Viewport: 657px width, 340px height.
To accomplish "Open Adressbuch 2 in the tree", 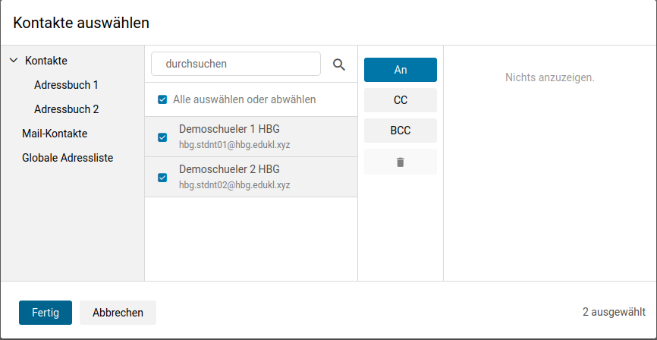I will click(x=67, y=109).
